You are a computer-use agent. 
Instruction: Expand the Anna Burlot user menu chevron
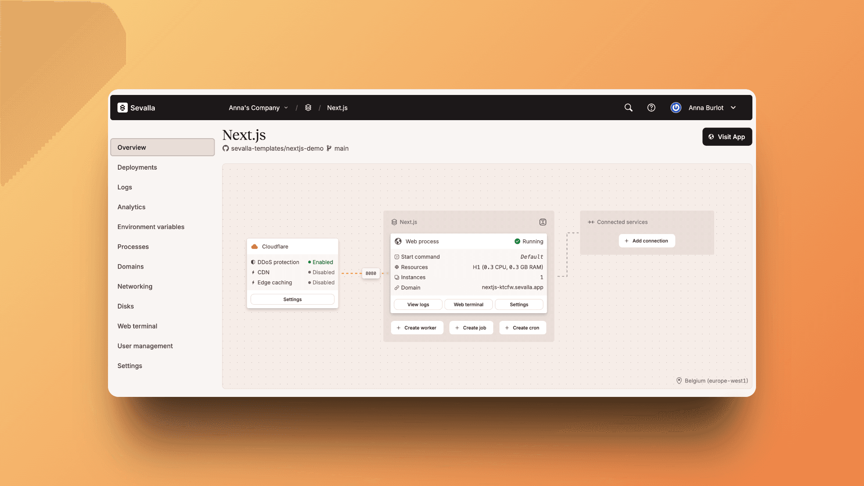tap(733, 108)
